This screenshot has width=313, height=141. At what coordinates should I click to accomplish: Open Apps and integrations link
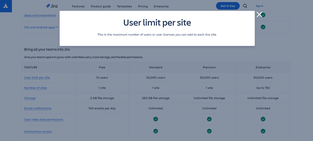[x=40, y=15]
